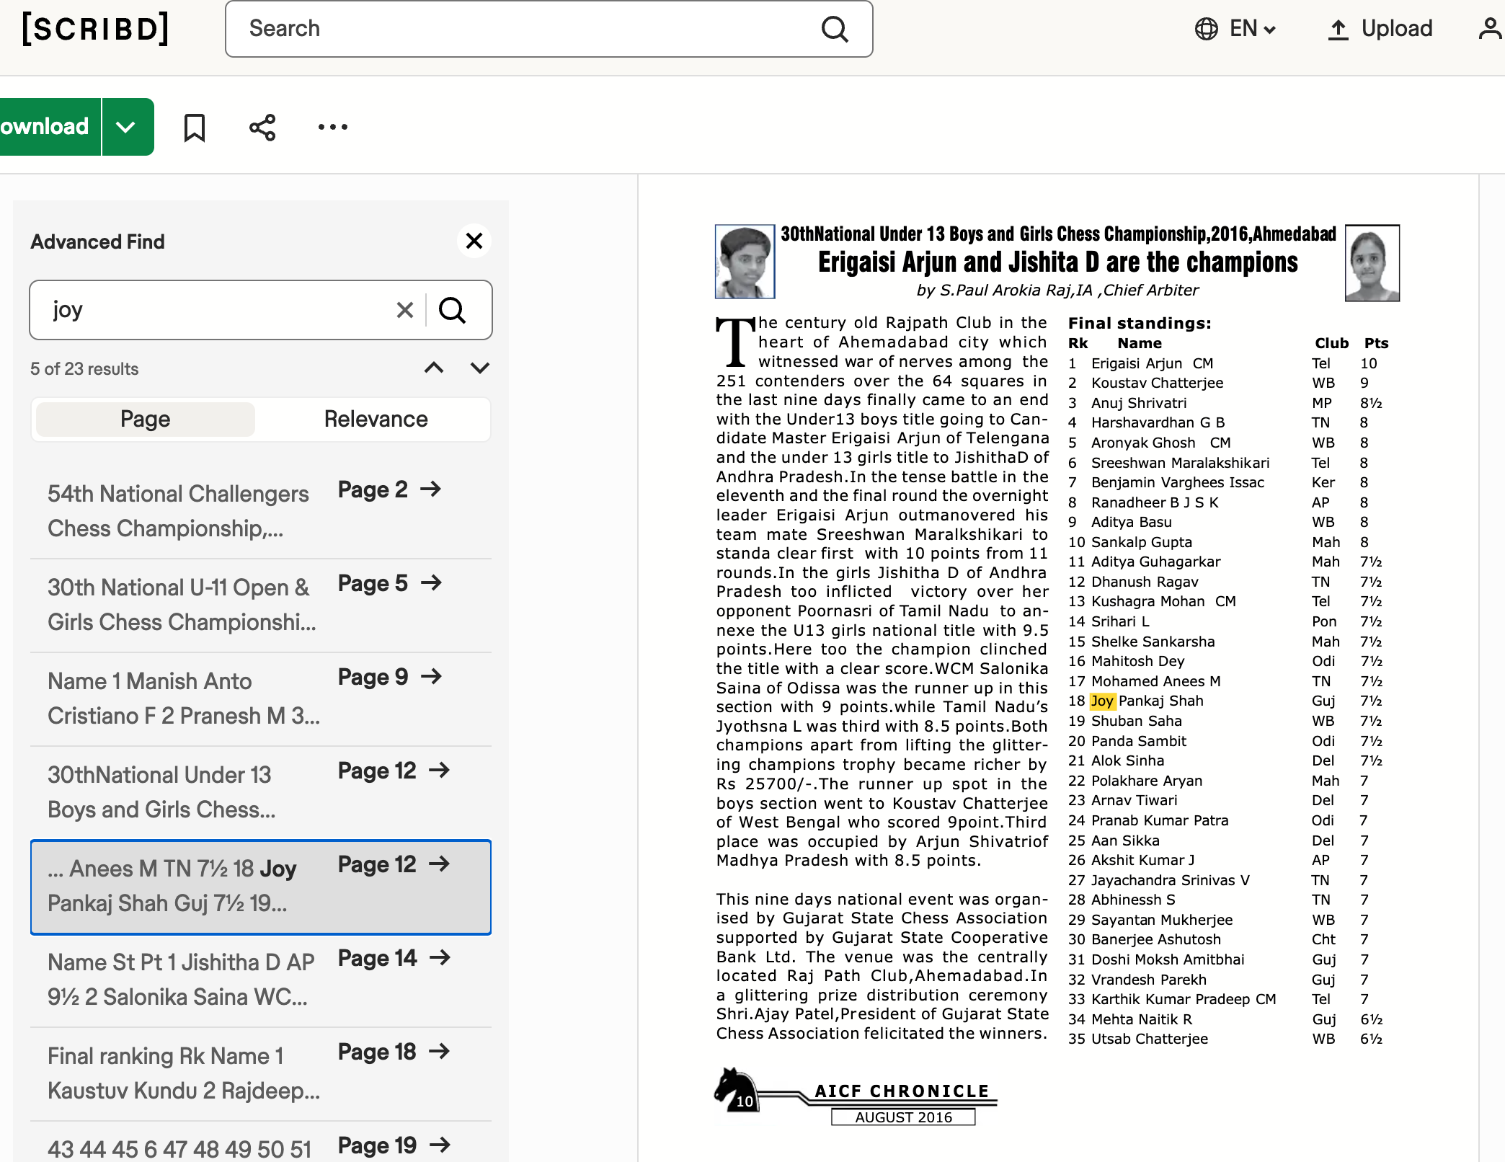
Task: Go to previous search result
Action: pos(434,368)
